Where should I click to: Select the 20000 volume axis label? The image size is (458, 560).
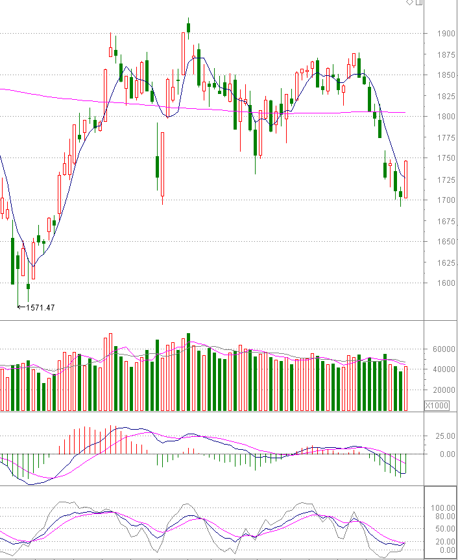(437, 390)
